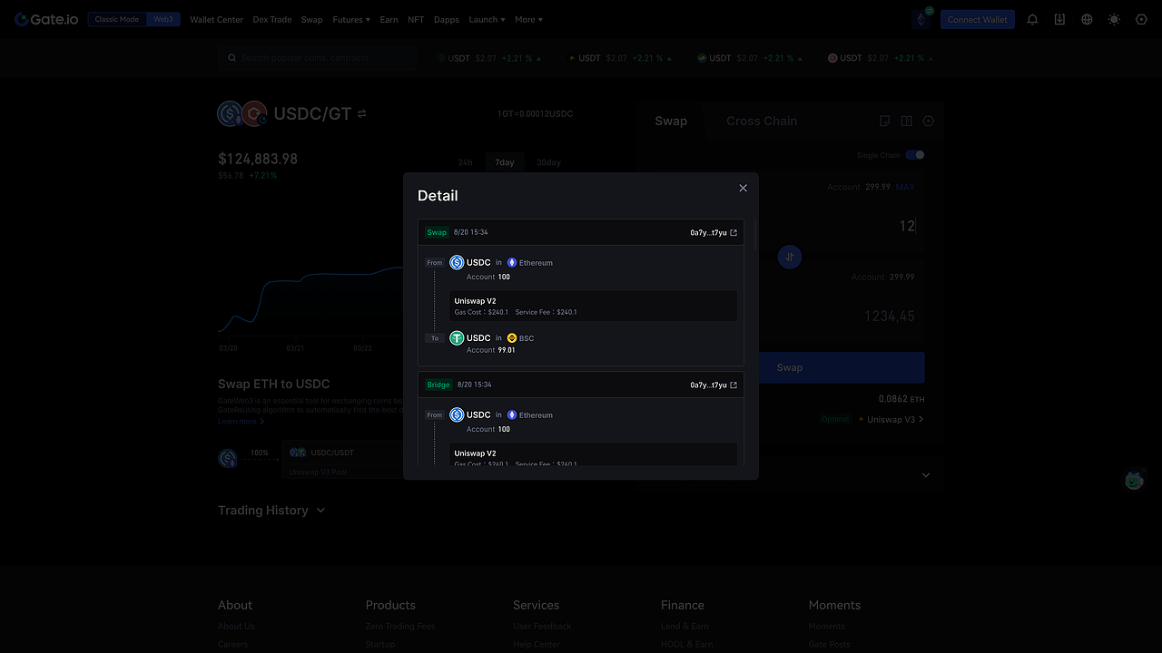The height and width of the screenshot is (653, 1162).
Task: Click the green token icon in Swap To row
Action: pos(457,338)
